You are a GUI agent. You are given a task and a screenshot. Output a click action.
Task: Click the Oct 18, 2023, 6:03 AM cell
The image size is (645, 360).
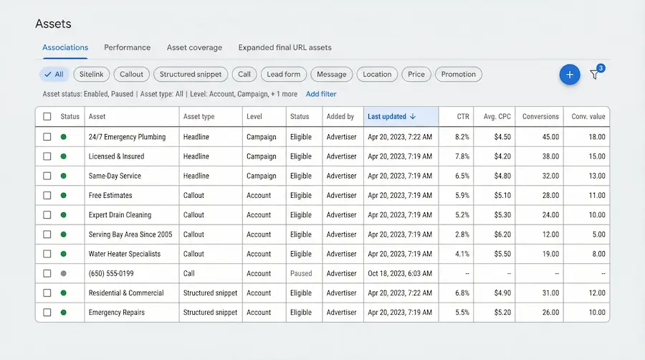400,273
